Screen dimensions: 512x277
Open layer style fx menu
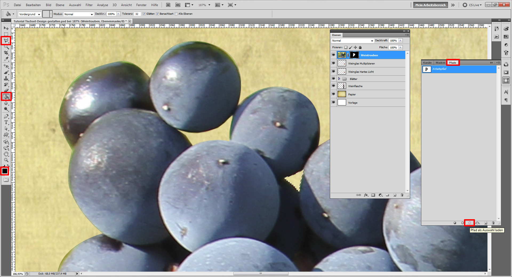click(x=366, y=195)
